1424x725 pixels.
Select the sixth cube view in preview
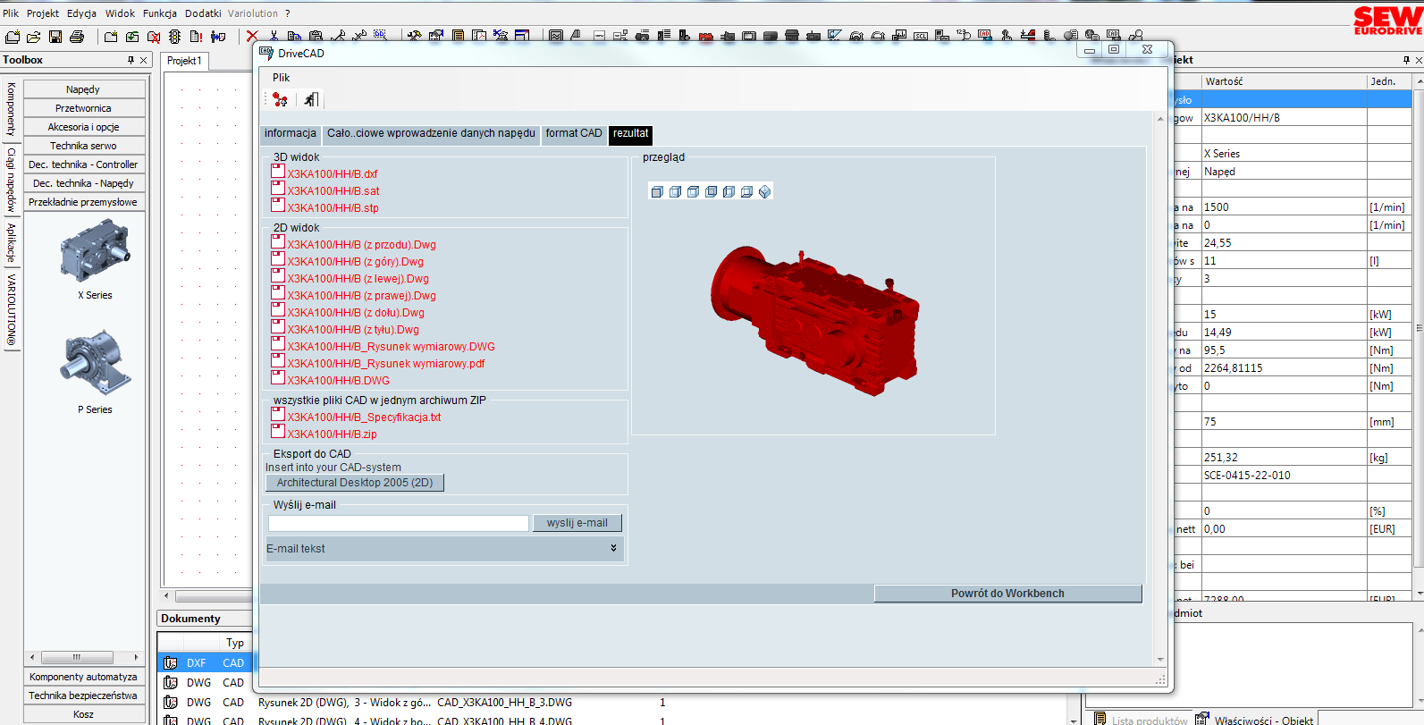click(746, 191)
